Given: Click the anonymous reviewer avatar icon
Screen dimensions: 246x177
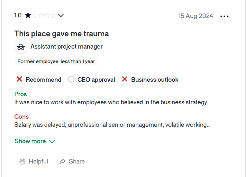Looking at the screenshot, I should coord(21,47).
